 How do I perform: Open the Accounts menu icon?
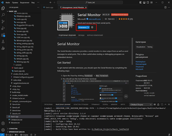tap(3, 123)
